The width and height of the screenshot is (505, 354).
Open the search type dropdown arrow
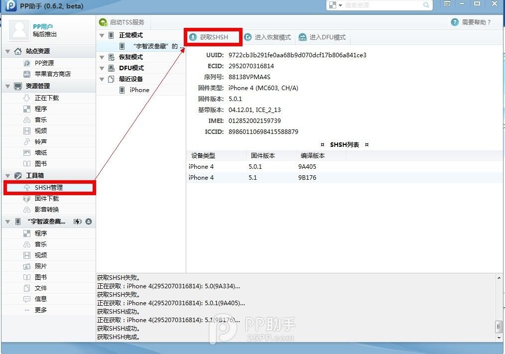(340, 5)
